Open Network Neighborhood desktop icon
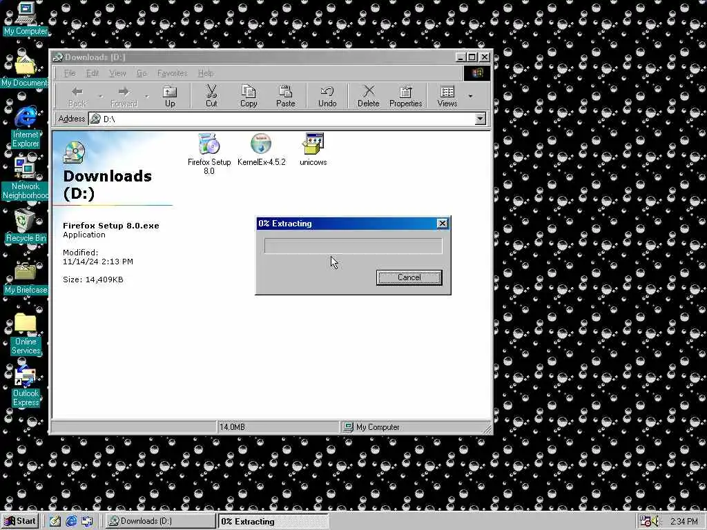Viewport: 707px width, 530px height. click(25, 179)
